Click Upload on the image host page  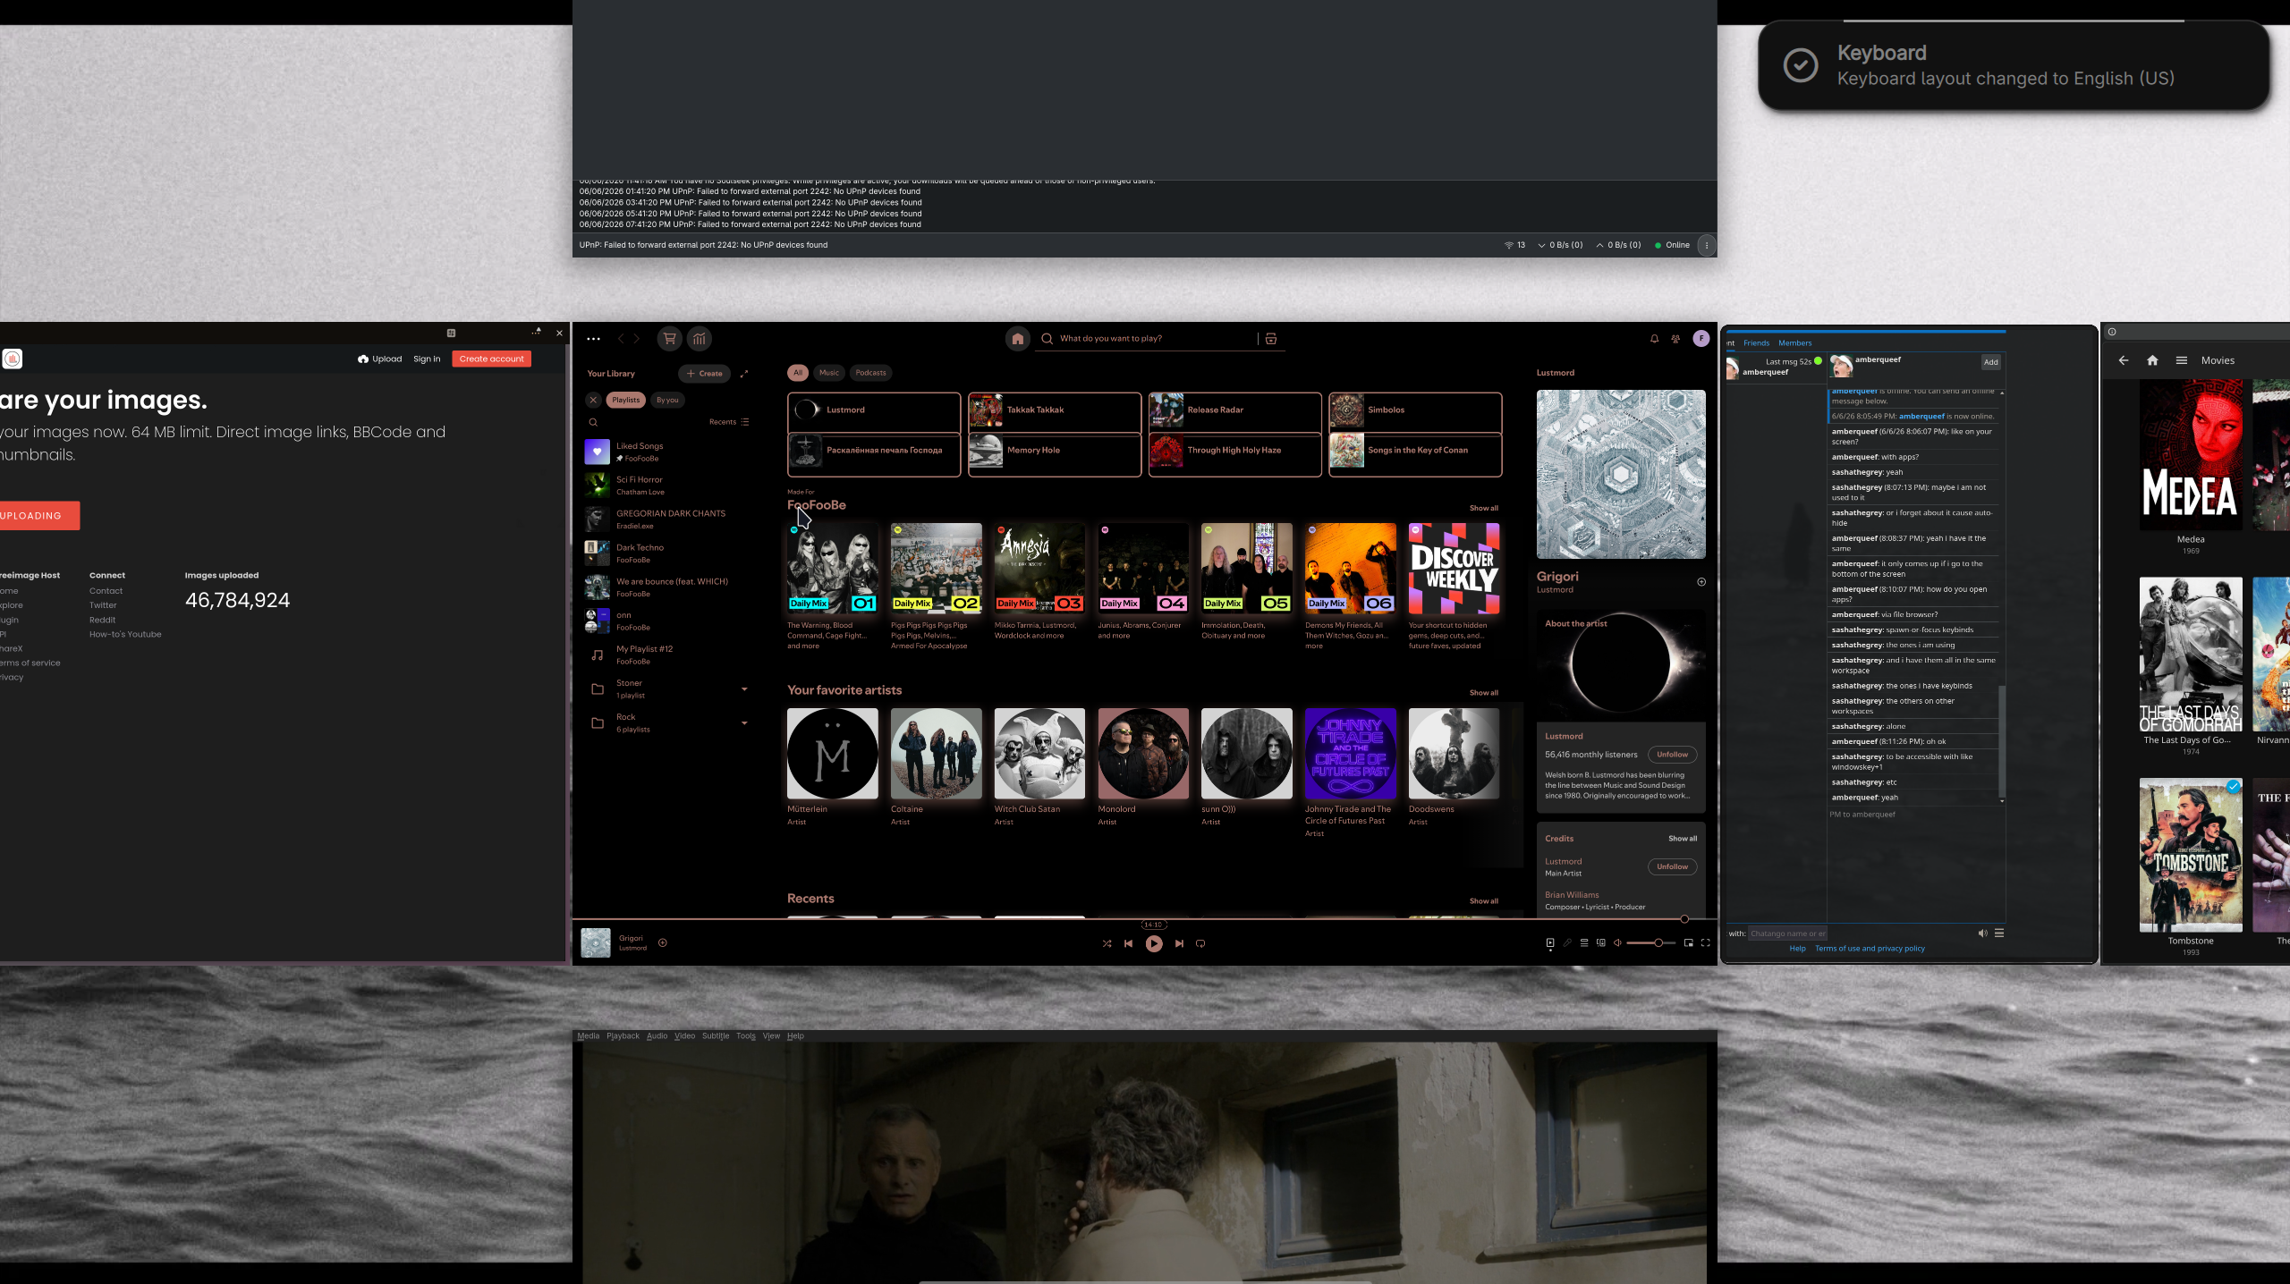tap(380, 359)
